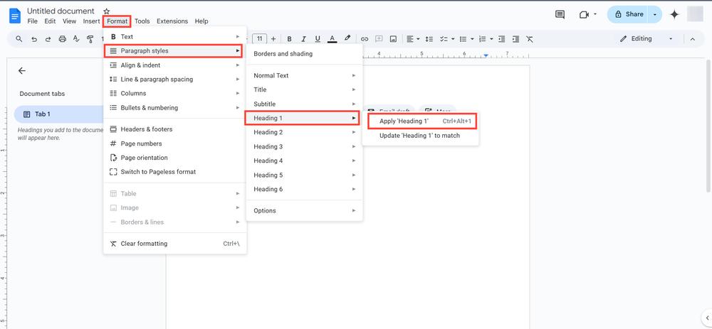The width and height of the screenshot is (712, 329).
Task: Open the Editing mode dropdown
Action: point(646,39)
